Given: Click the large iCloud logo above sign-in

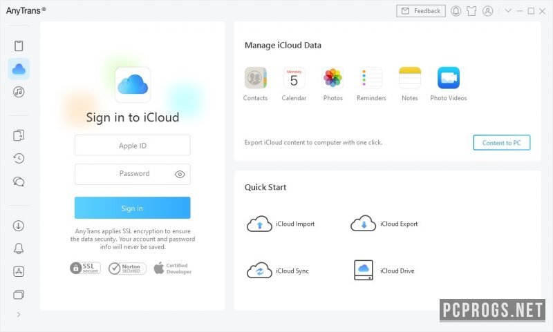Looking at the screenshot, I should coord(133,85).
